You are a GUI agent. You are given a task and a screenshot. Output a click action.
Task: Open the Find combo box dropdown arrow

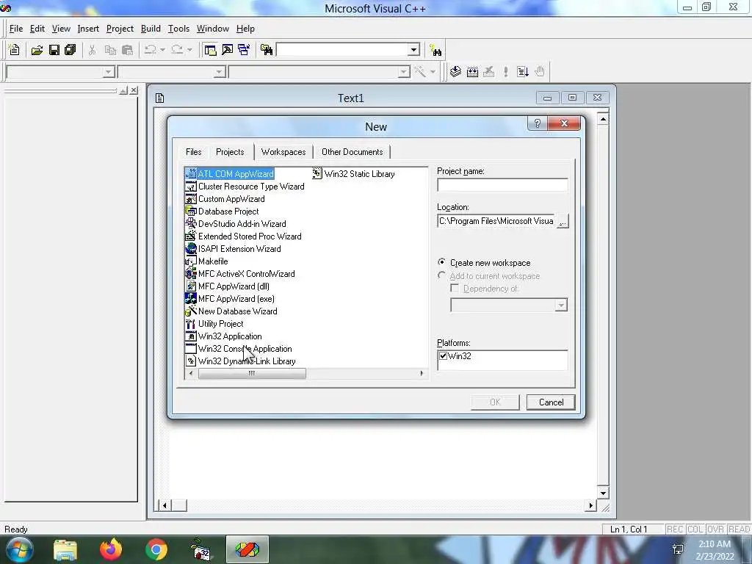click(413, 49)
